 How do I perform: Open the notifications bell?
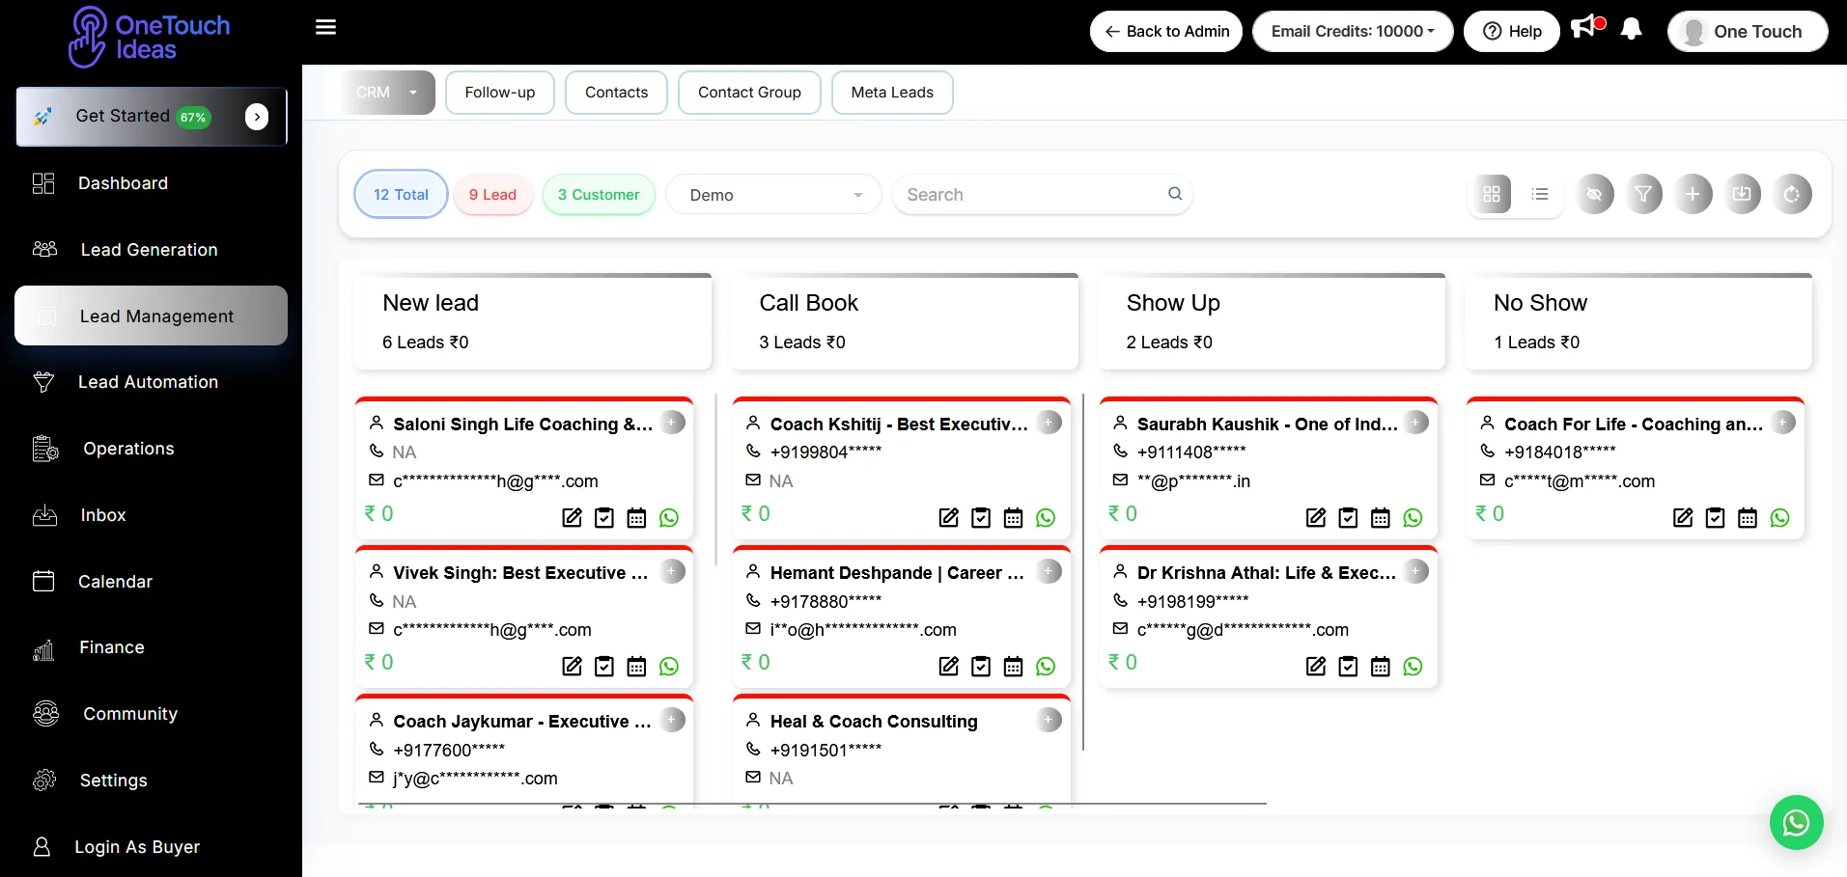coord(1631,30)
